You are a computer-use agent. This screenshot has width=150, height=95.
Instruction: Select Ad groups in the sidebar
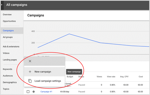click(8, 37)
